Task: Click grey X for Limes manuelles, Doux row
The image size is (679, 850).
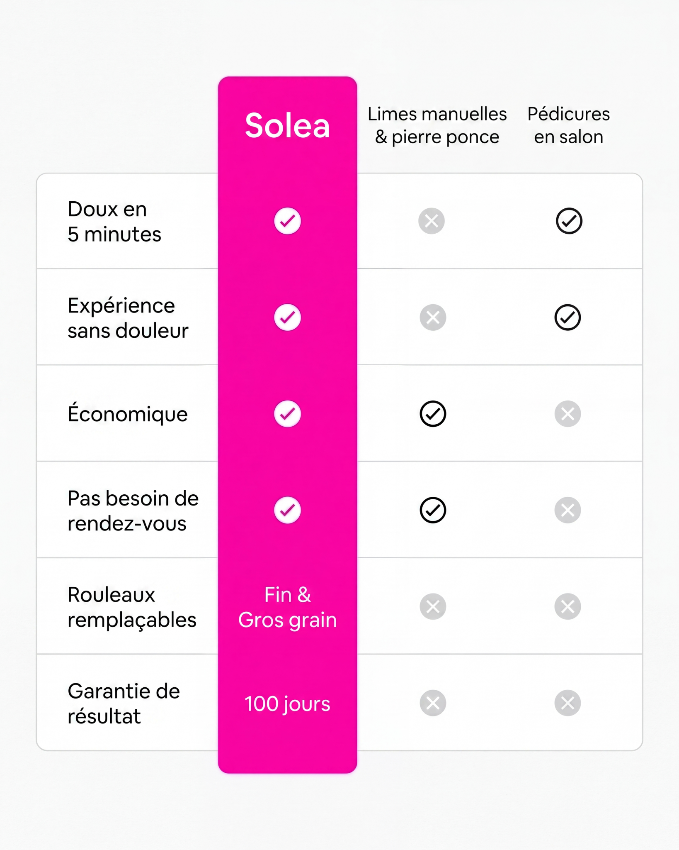Action: [x=432, y=221]
